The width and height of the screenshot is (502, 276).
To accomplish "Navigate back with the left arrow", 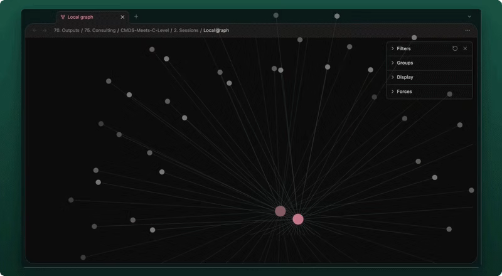I will point(35,30).
